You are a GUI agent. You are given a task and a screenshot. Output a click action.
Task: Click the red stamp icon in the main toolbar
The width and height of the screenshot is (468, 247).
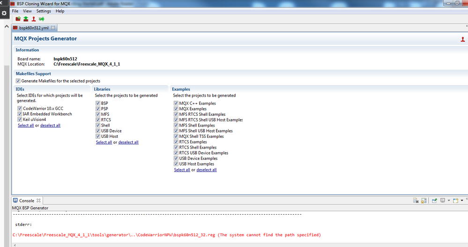[34, 19]
